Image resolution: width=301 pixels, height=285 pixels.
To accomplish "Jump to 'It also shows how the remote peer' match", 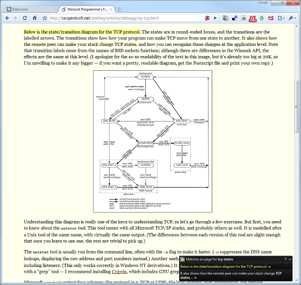I will coord(231,275).
